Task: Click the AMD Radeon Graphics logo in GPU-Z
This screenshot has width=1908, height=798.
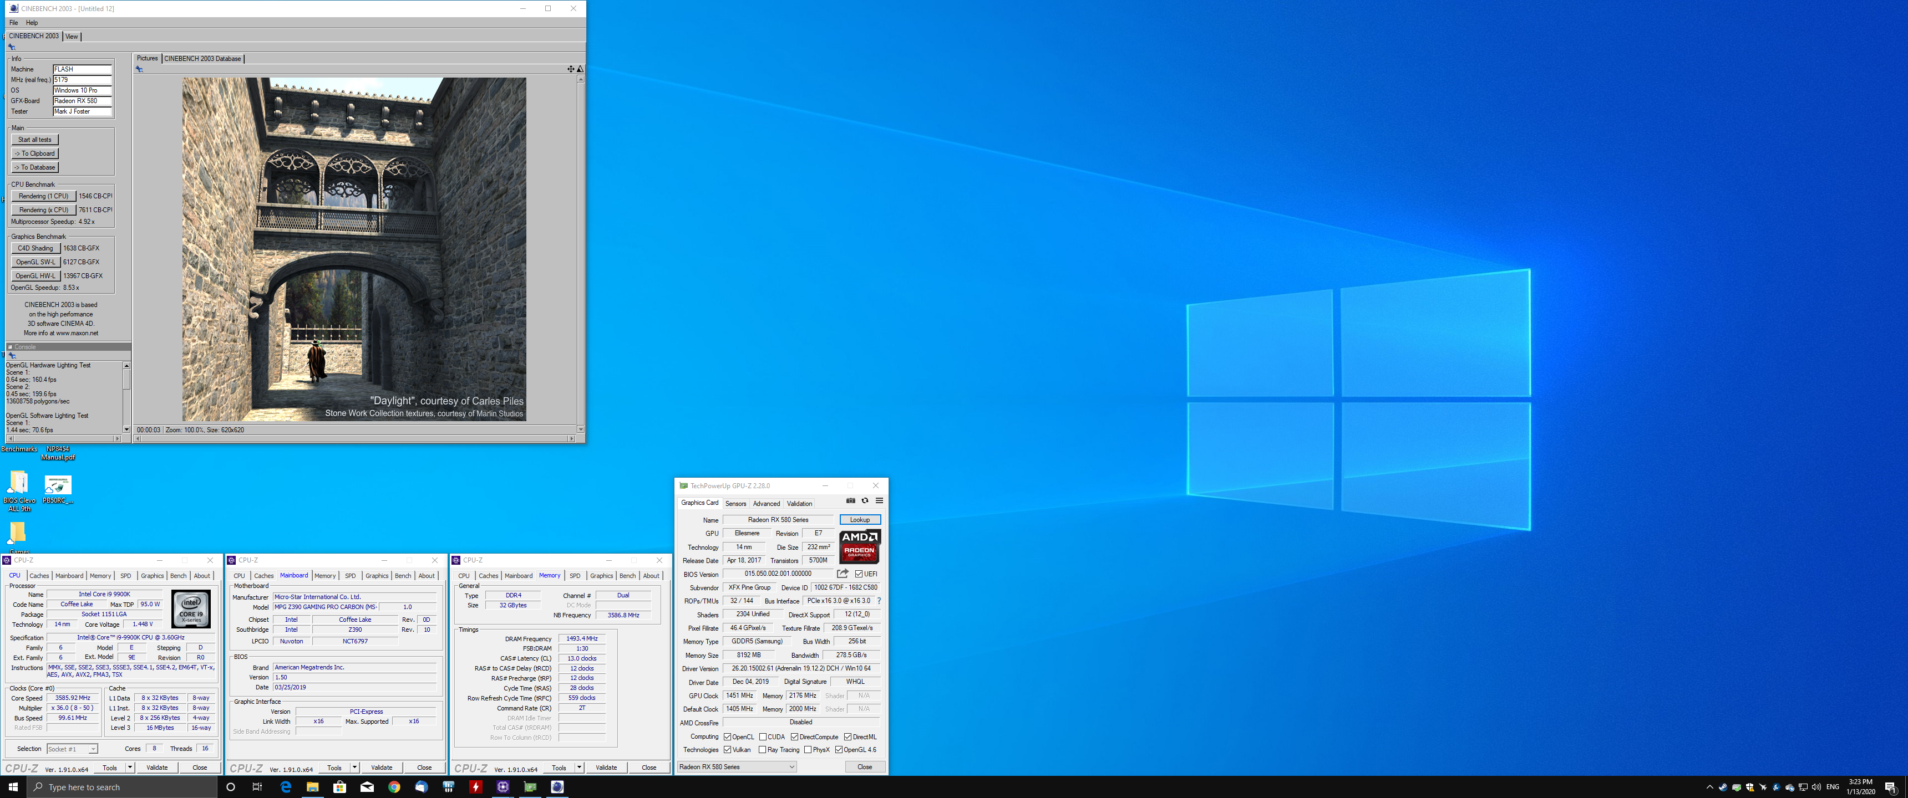Action: (859, 546)
